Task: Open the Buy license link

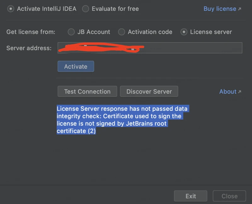Action: coord(220,9)
